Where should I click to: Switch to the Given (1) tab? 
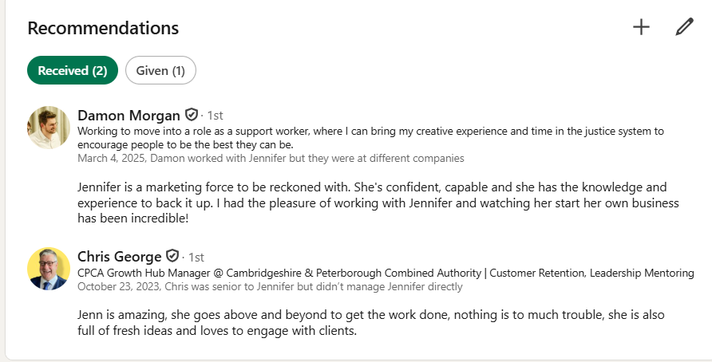pyautogui.click(x=160, y=70)
